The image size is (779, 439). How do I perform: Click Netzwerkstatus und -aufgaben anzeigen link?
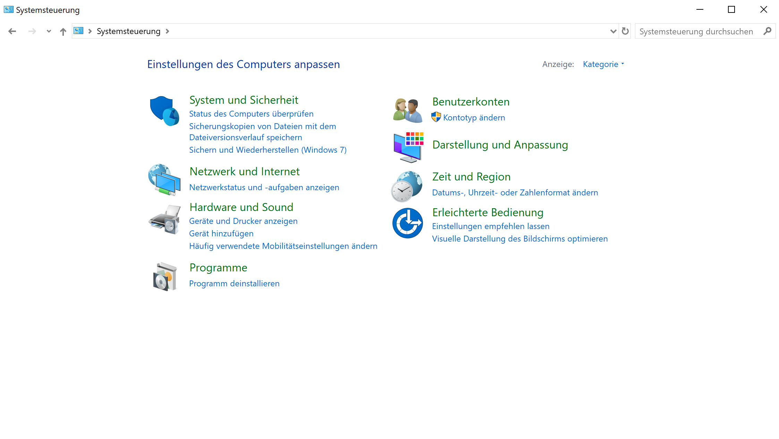coord(264,187)
